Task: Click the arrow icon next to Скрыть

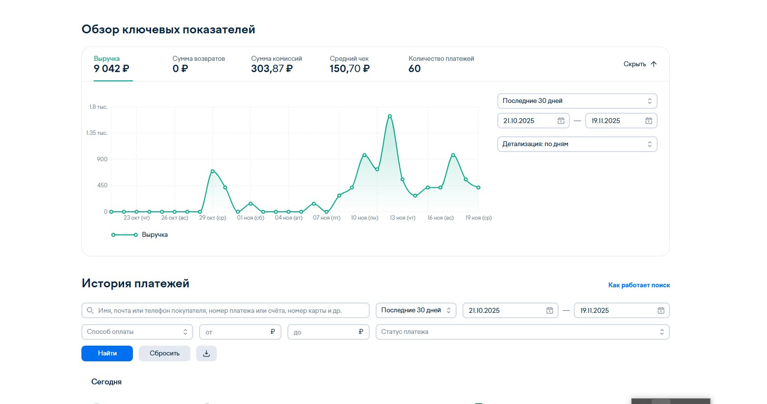Action: 653,64
